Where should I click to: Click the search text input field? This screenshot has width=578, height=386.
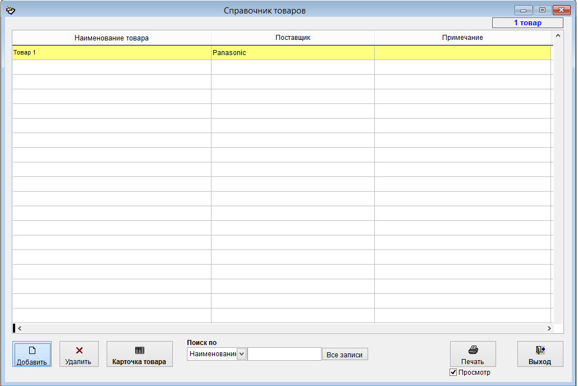tap(284, 354)
